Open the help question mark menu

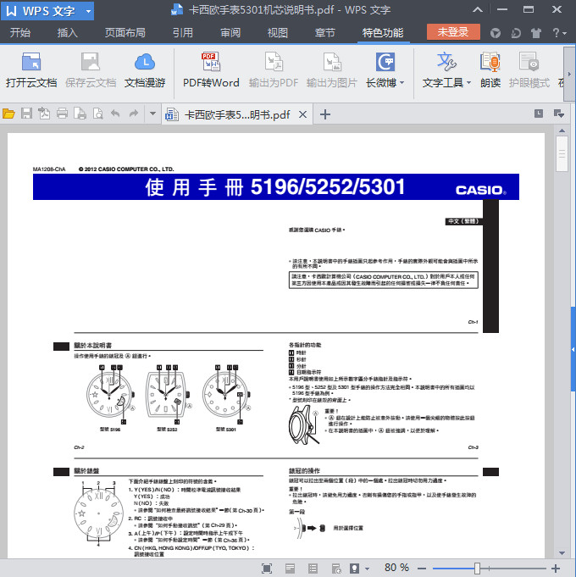[559, 33]
